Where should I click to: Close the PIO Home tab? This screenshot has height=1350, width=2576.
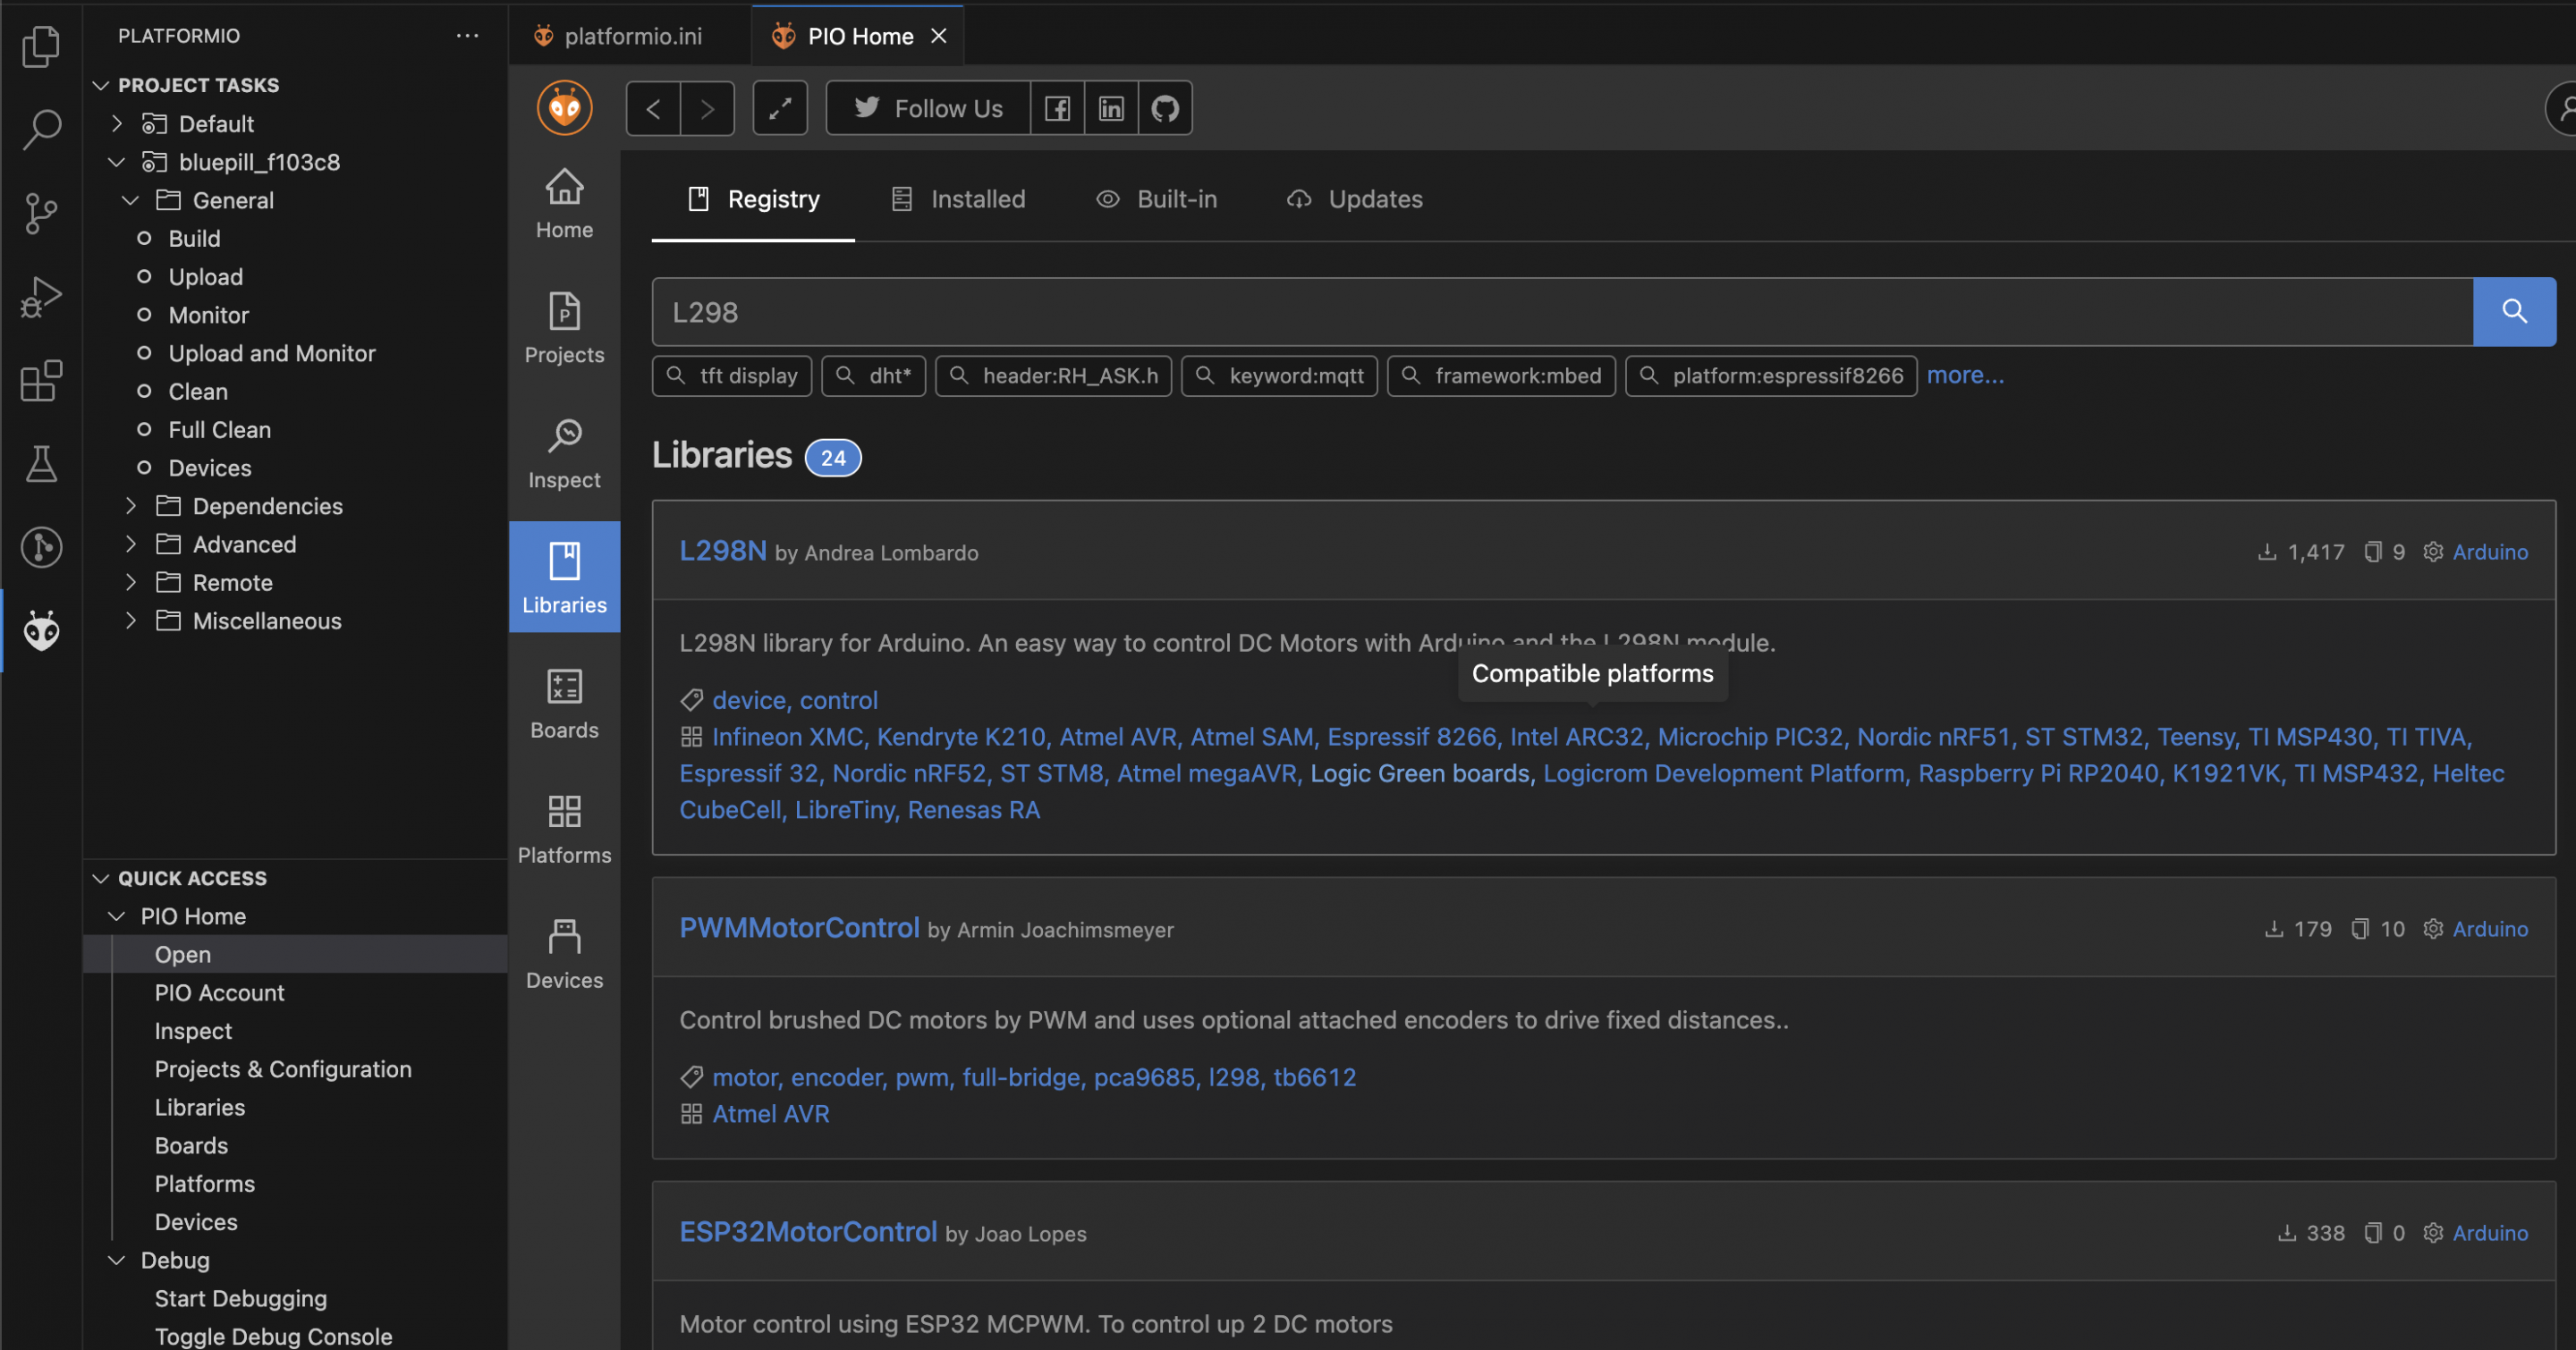pos(938,36)
